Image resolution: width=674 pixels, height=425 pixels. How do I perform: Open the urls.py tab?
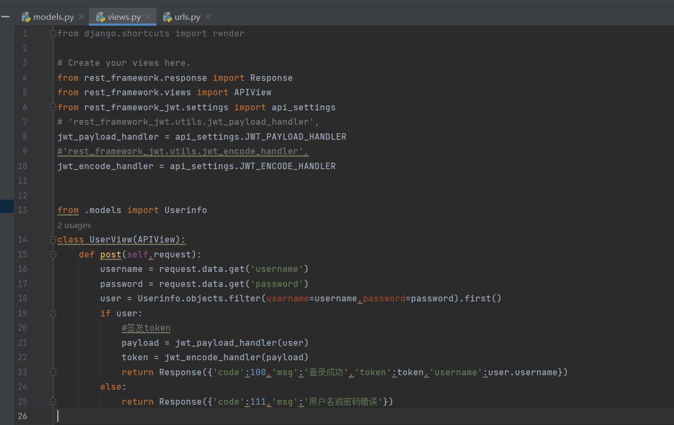pyautogui.click(x=187, y=17)
